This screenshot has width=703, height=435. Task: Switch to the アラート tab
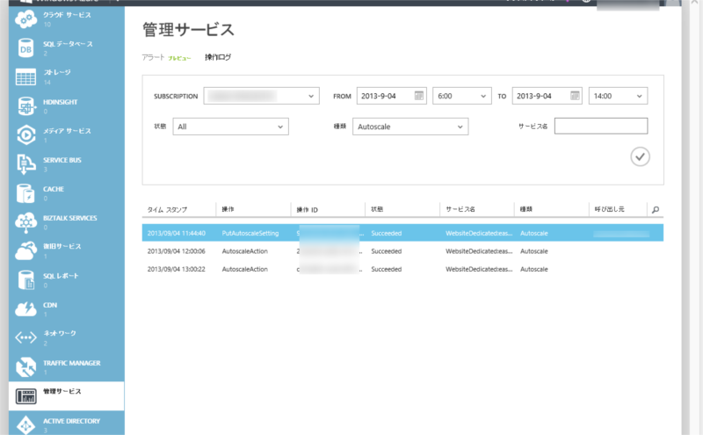(153, 57)
